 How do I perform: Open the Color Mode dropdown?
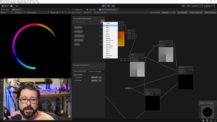[x=169, y=13]
